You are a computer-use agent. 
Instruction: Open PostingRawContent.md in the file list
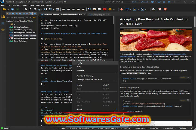pos(25,32)
